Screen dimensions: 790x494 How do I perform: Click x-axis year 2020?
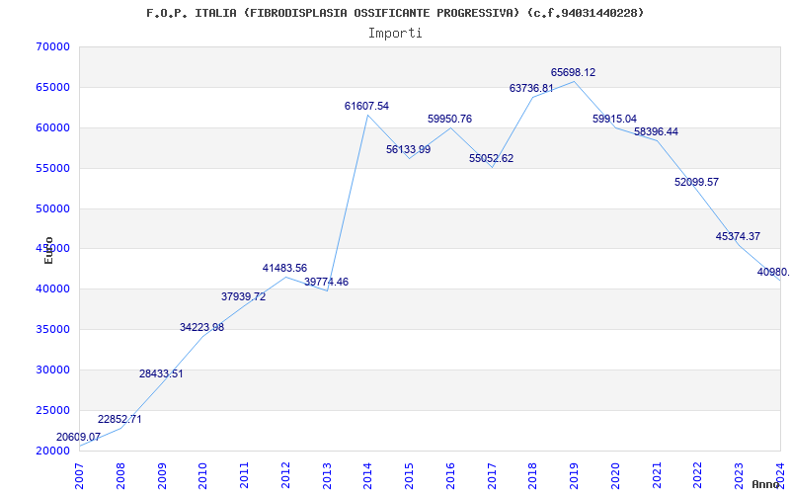(x=615, y=476)
